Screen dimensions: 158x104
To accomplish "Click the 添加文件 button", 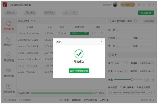I will (x=11, y=13).
